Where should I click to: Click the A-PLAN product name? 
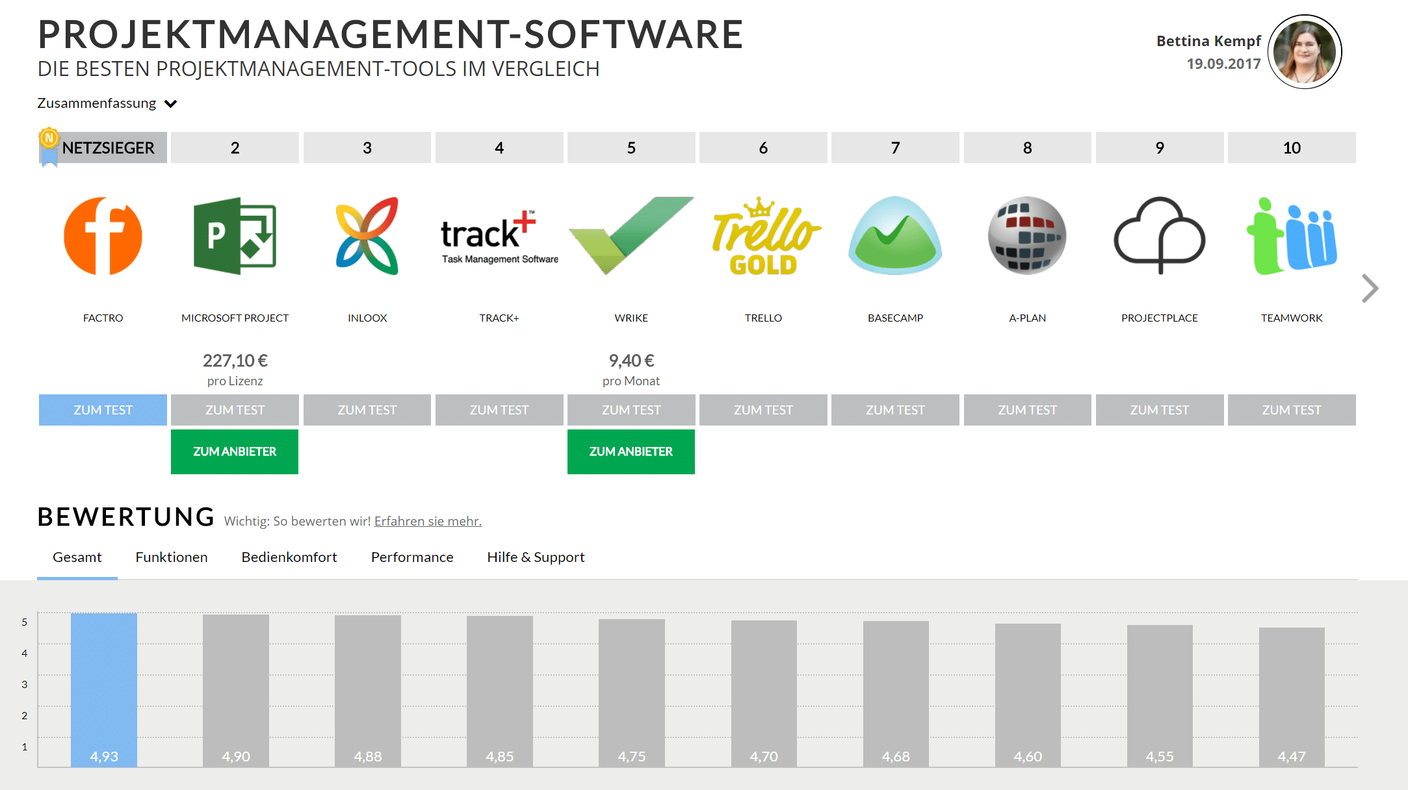tap(1027, 318)
